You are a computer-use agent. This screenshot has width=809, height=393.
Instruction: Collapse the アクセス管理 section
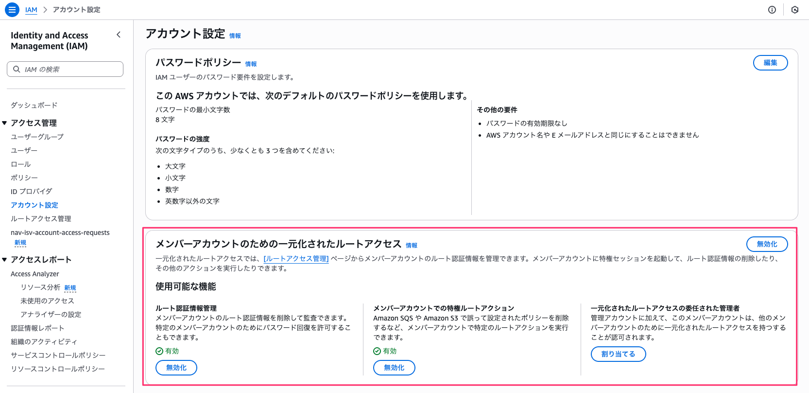click(x=4, y=123)
